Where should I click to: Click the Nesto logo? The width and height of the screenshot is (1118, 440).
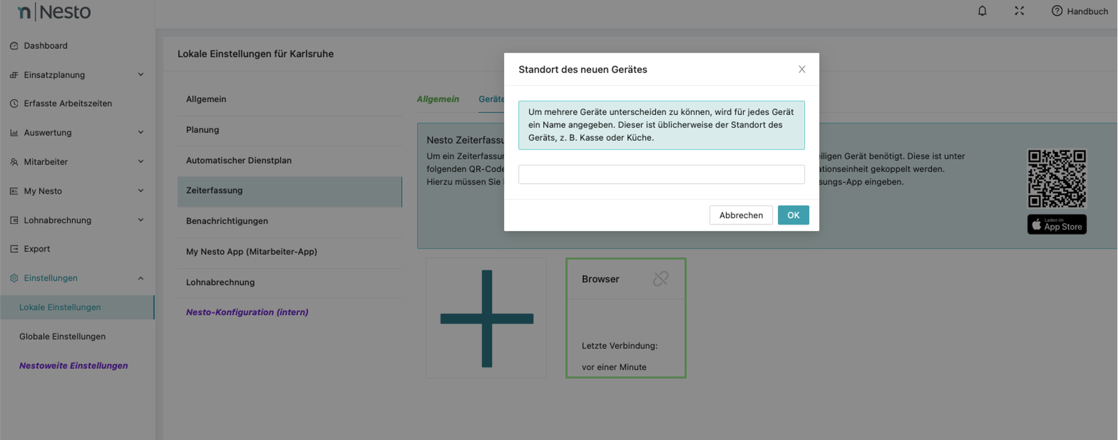coord(54,12)
